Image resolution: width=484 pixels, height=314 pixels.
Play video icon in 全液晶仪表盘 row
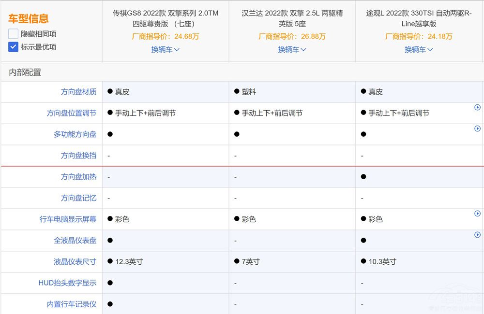pos(477,235)
